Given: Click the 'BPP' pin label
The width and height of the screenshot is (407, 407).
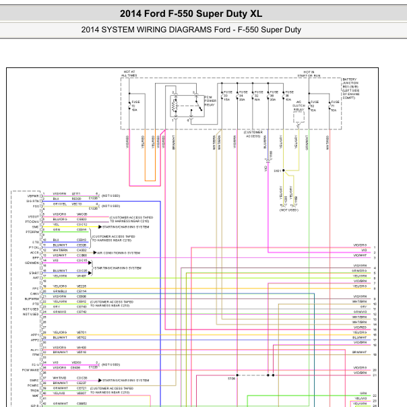Looking at the screenshot, I should (x=36, y=258).
